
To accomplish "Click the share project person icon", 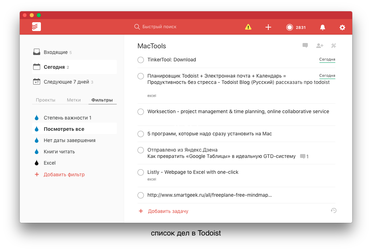I will tap(319, 45).
